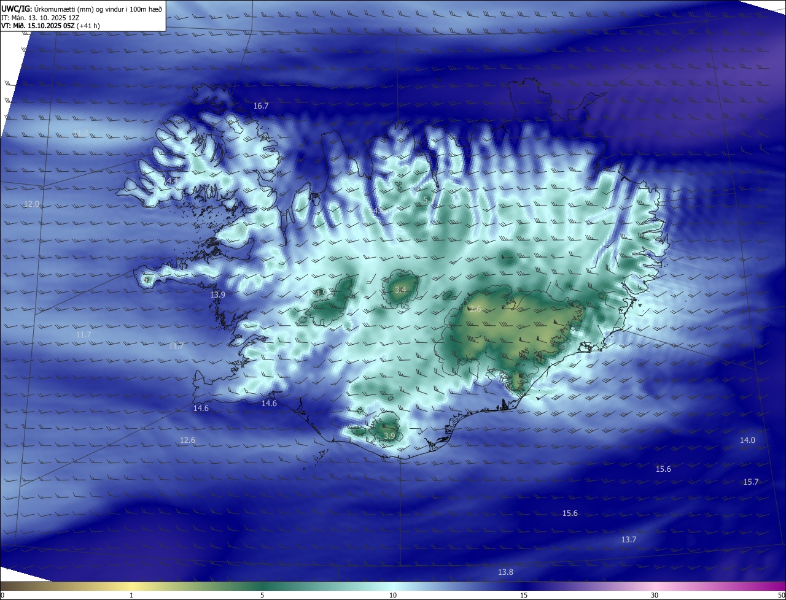Click the colour scale tick label 1
Viewport: 786px width, 600px height.
pyautogui.click(x=131, y=595)
